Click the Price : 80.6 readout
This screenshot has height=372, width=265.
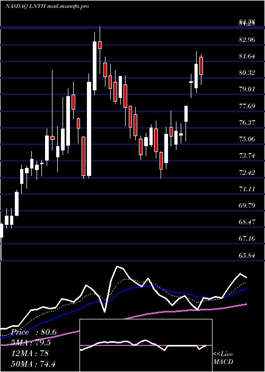[33, 332]
